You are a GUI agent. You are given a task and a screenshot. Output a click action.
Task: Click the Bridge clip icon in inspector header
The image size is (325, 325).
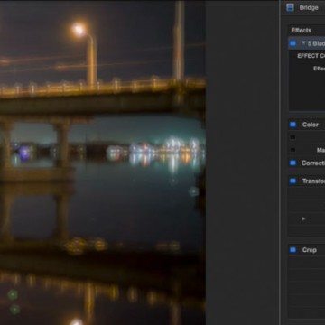coord(290,7)
